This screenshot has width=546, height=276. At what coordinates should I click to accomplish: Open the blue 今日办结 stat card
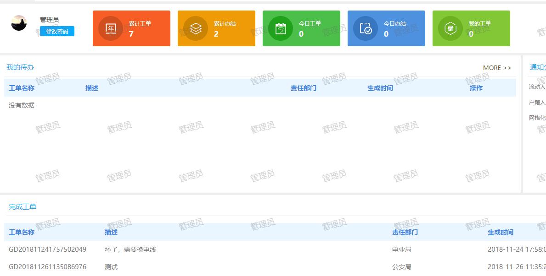pos(386,28)
